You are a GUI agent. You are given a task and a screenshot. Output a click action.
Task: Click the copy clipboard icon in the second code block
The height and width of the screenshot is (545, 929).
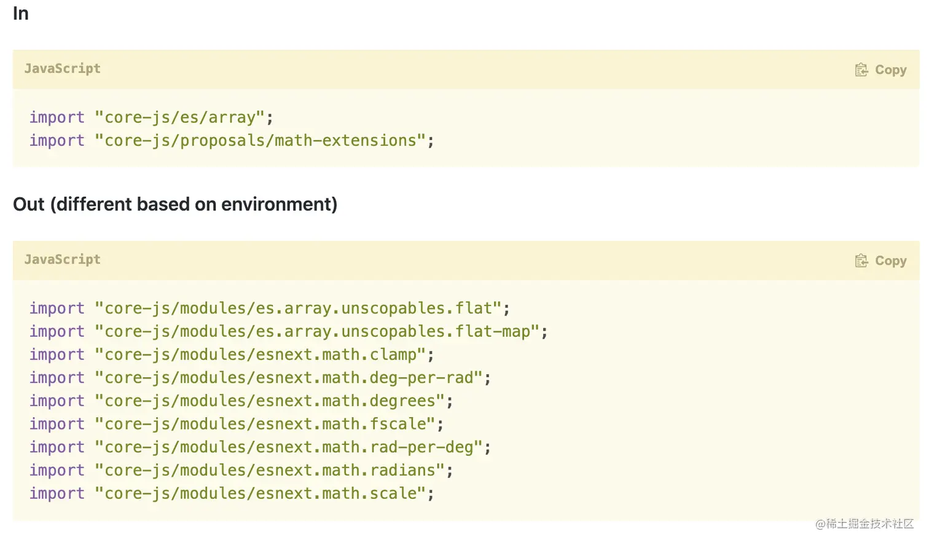pos(862,261)
